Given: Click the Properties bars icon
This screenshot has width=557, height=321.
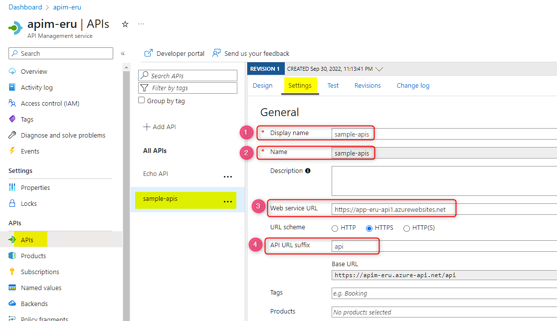Looking at the screenshot, I should coord(12,187).
